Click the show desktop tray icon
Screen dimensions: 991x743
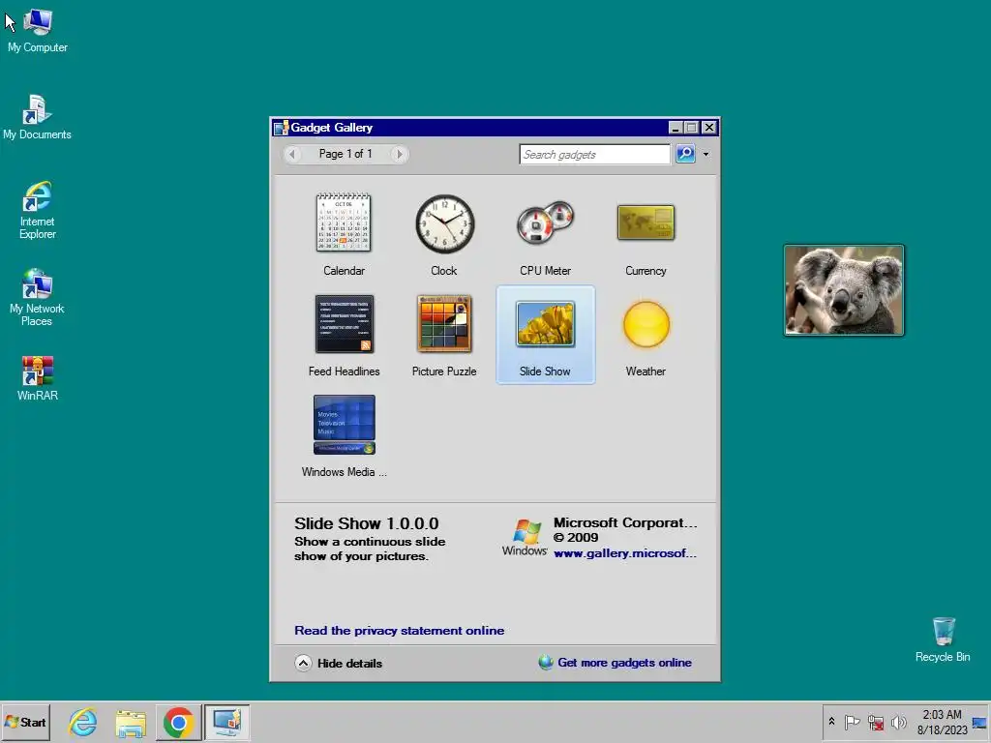[979, 722]
